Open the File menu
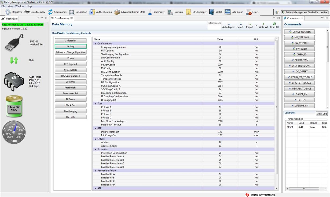 point(3,6)
